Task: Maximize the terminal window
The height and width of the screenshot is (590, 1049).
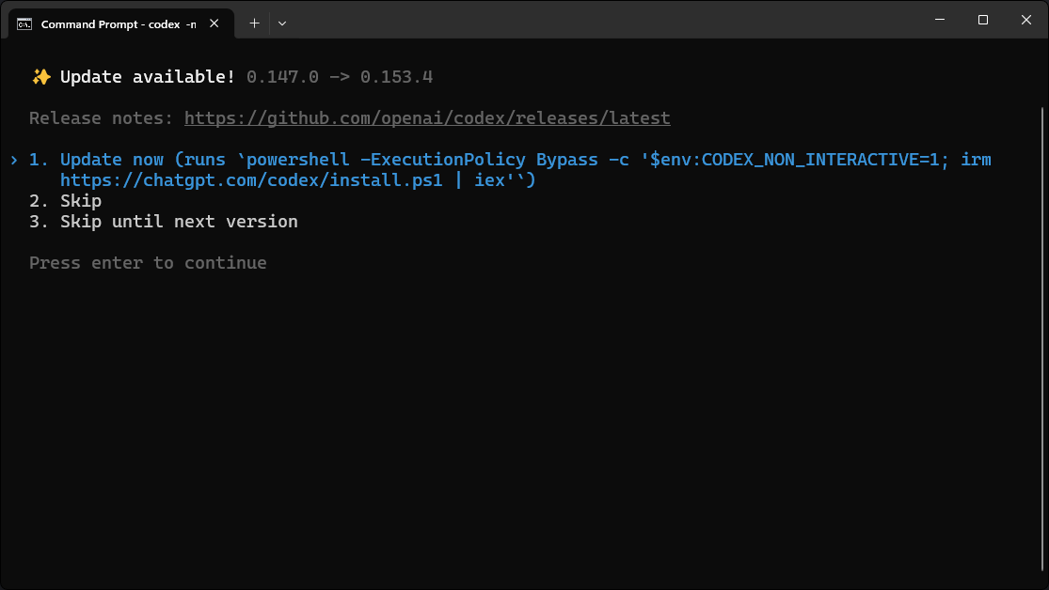Action: pos(983,20)
